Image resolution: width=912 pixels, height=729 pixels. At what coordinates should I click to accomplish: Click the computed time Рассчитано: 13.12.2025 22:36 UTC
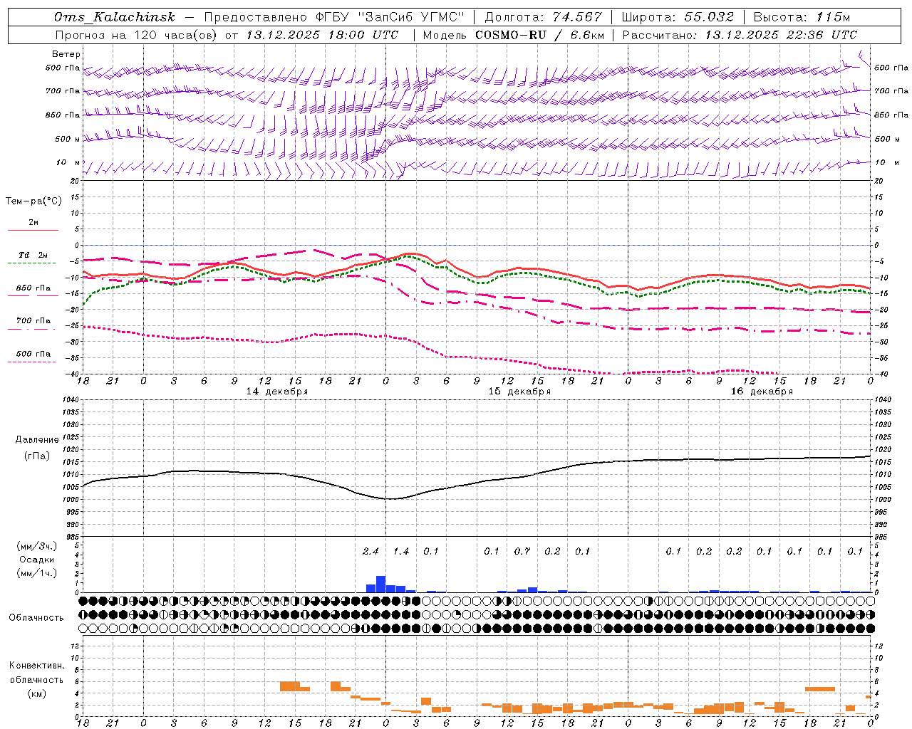click(x=740, y=35)
